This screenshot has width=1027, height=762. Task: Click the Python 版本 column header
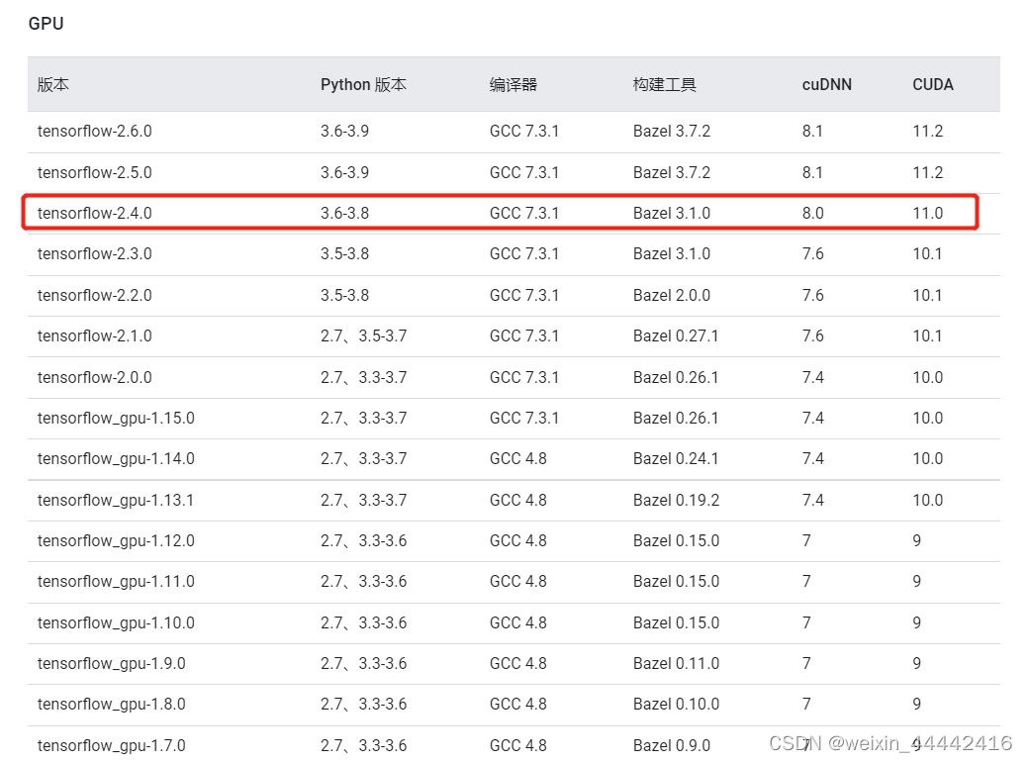tap(363, 84)
